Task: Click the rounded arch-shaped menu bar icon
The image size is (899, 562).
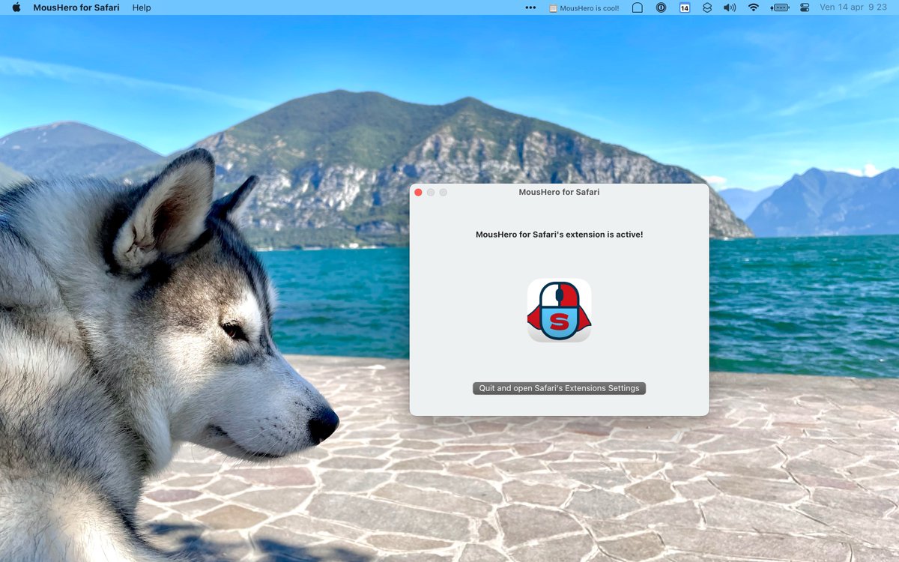Action: (x=638, y=7)
